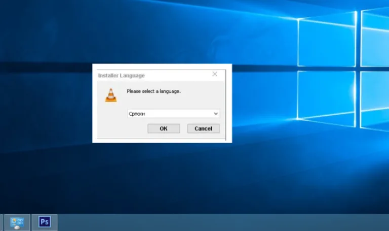Image resolution: width=389 pixels, height=231 pixels.
Task: Click the 'Please select a language.' text
Action: coord(153,91)
